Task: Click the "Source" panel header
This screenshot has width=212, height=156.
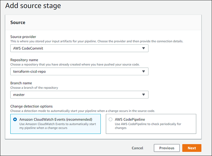Action: 18,22
